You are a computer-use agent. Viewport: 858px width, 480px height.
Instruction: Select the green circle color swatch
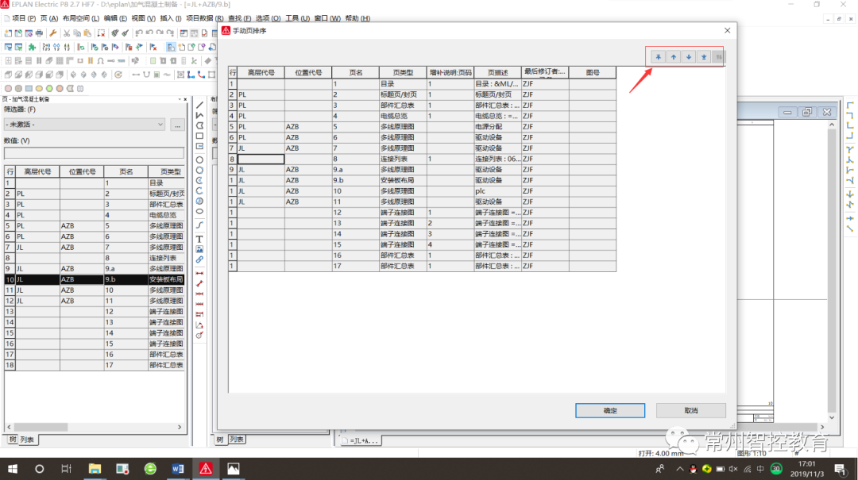[49, 88]
